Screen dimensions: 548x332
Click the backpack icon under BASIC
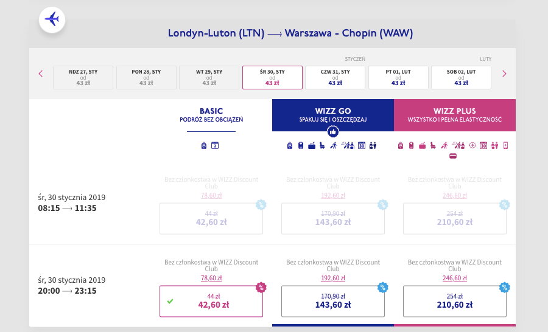point(204,145)
